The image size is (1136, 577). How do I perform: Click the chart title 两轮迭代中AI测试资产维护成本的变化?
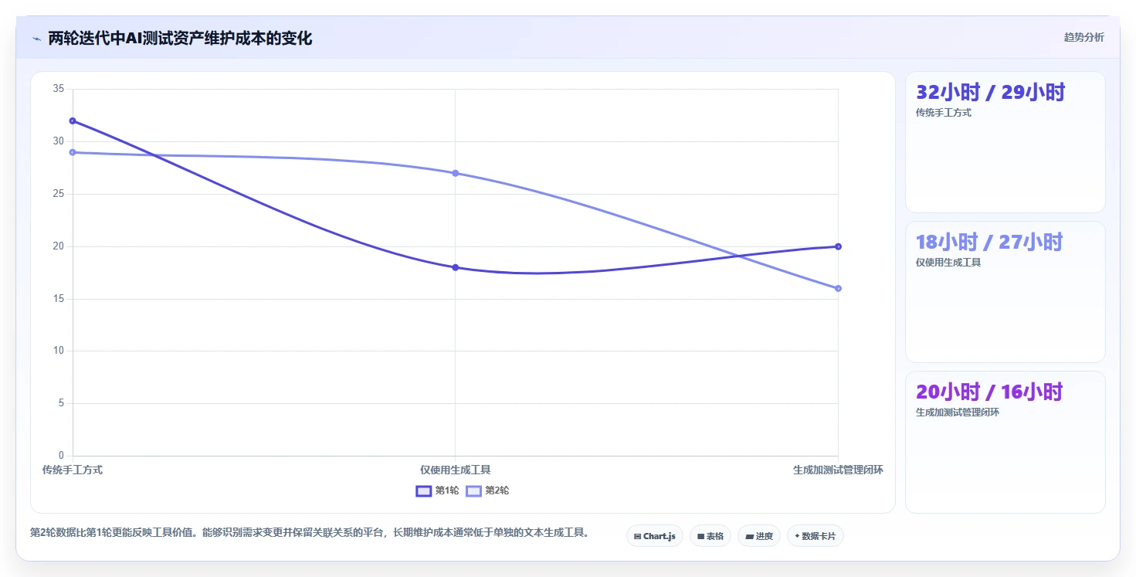[180, 39]
